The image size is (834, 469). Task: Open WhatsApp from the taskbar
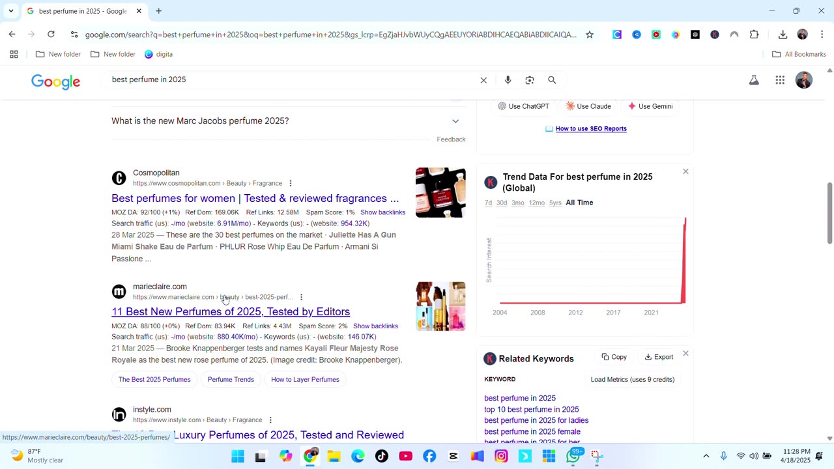(573, 456)
